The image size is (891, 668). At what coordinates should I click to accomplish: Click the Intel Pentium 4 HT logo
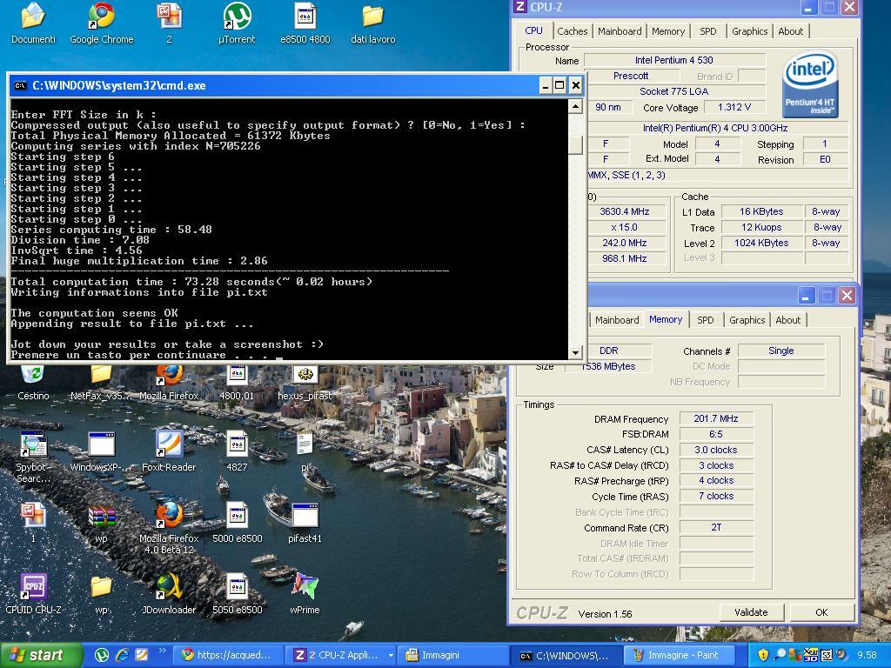point(810,84)
